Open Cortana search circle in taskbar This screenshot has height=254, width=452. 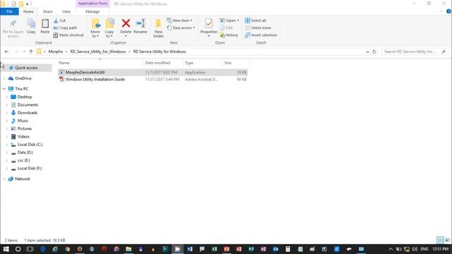pos(18,249)
